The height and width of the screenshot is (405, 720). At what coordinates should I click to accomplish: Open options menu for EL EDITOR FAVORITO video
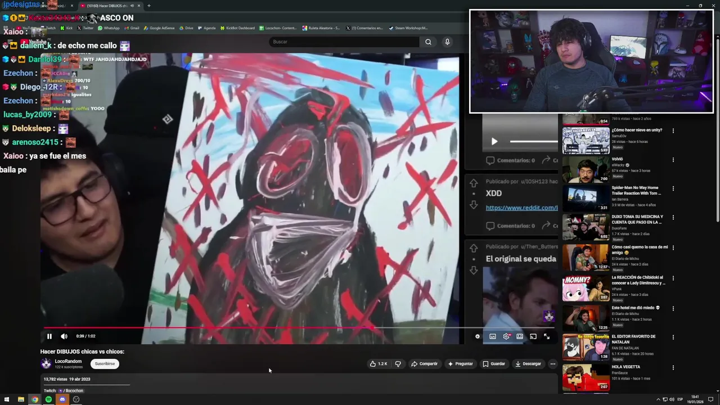673,338
